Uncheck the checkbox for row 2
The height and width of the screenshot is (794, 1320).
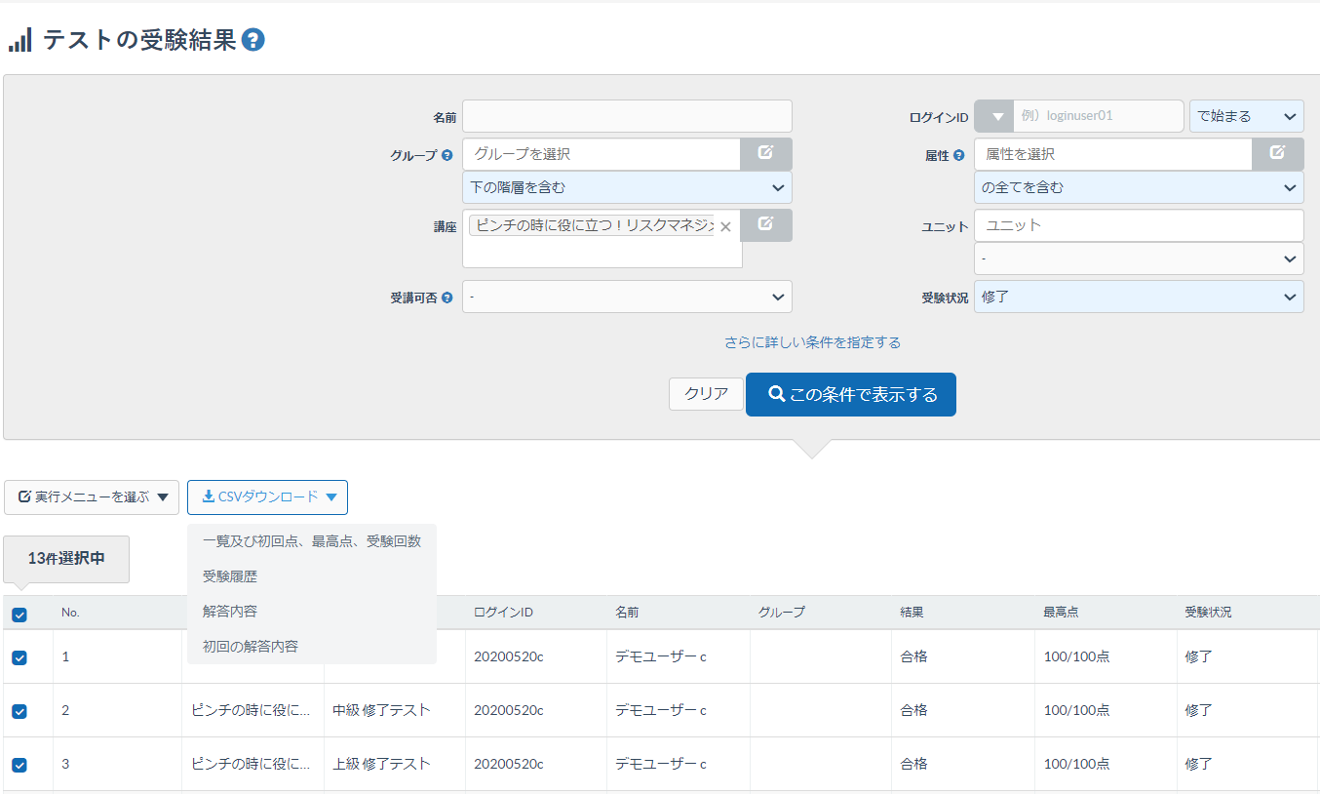19,711
